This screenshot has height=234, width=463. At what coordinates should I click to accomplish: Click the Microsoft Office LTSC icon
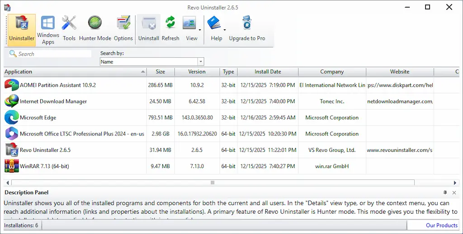pos(12,134)
